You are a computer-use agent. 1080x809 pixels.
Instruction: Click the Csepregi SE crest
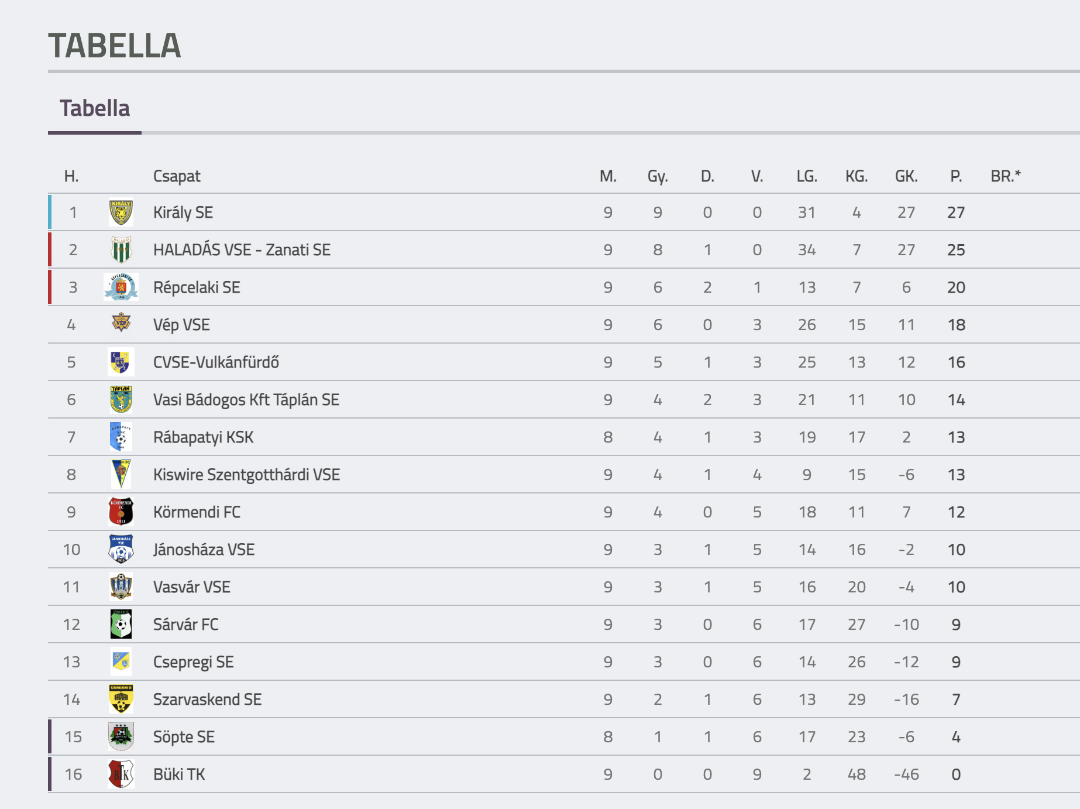pyautogui.click(x=121, y=661)
